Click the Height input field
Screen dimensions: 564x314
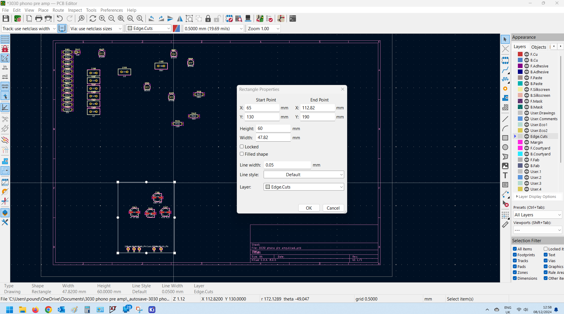coord(273,128)
